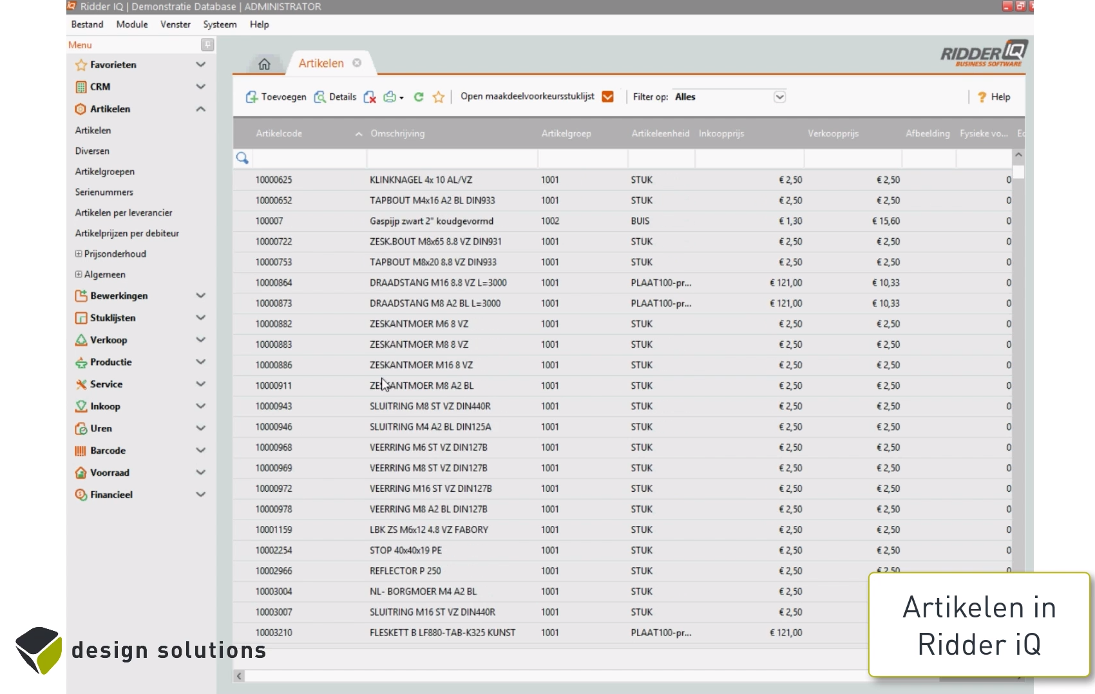
Task: Click the star favorite icon in toolbar
Action: click(439, 97)
